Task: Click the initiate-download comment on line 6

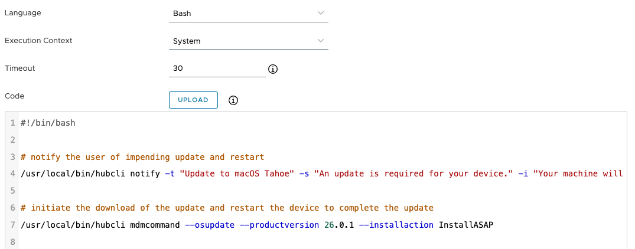Action: (227, 208)
